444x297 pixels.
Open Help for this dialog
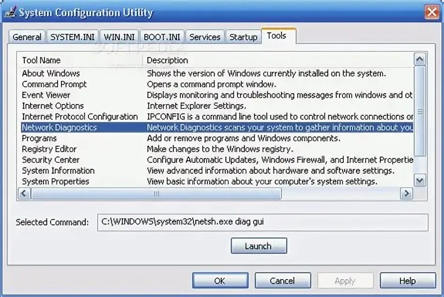coord(408,281)
